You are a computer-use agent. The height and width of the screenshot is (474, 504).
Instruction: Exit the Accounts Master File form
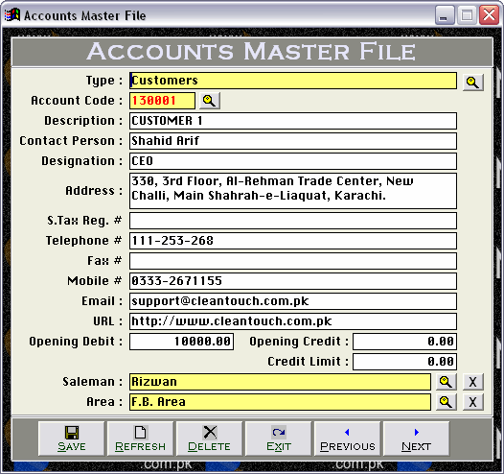point(279,438)
